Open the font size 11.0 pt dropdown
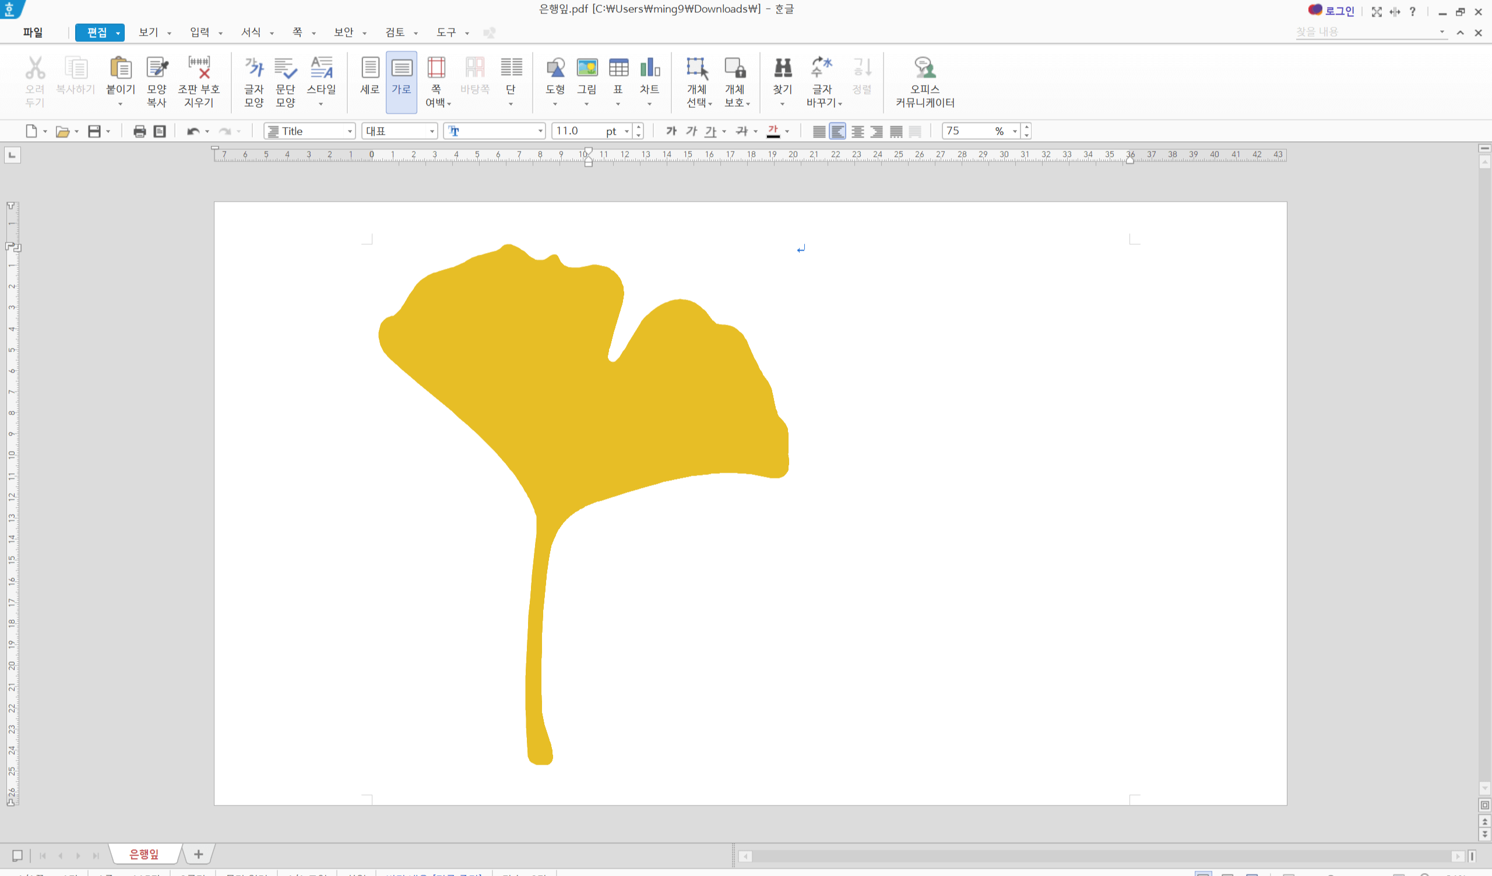This screenshot has width=1492, height=876. [x=627, y=131]
